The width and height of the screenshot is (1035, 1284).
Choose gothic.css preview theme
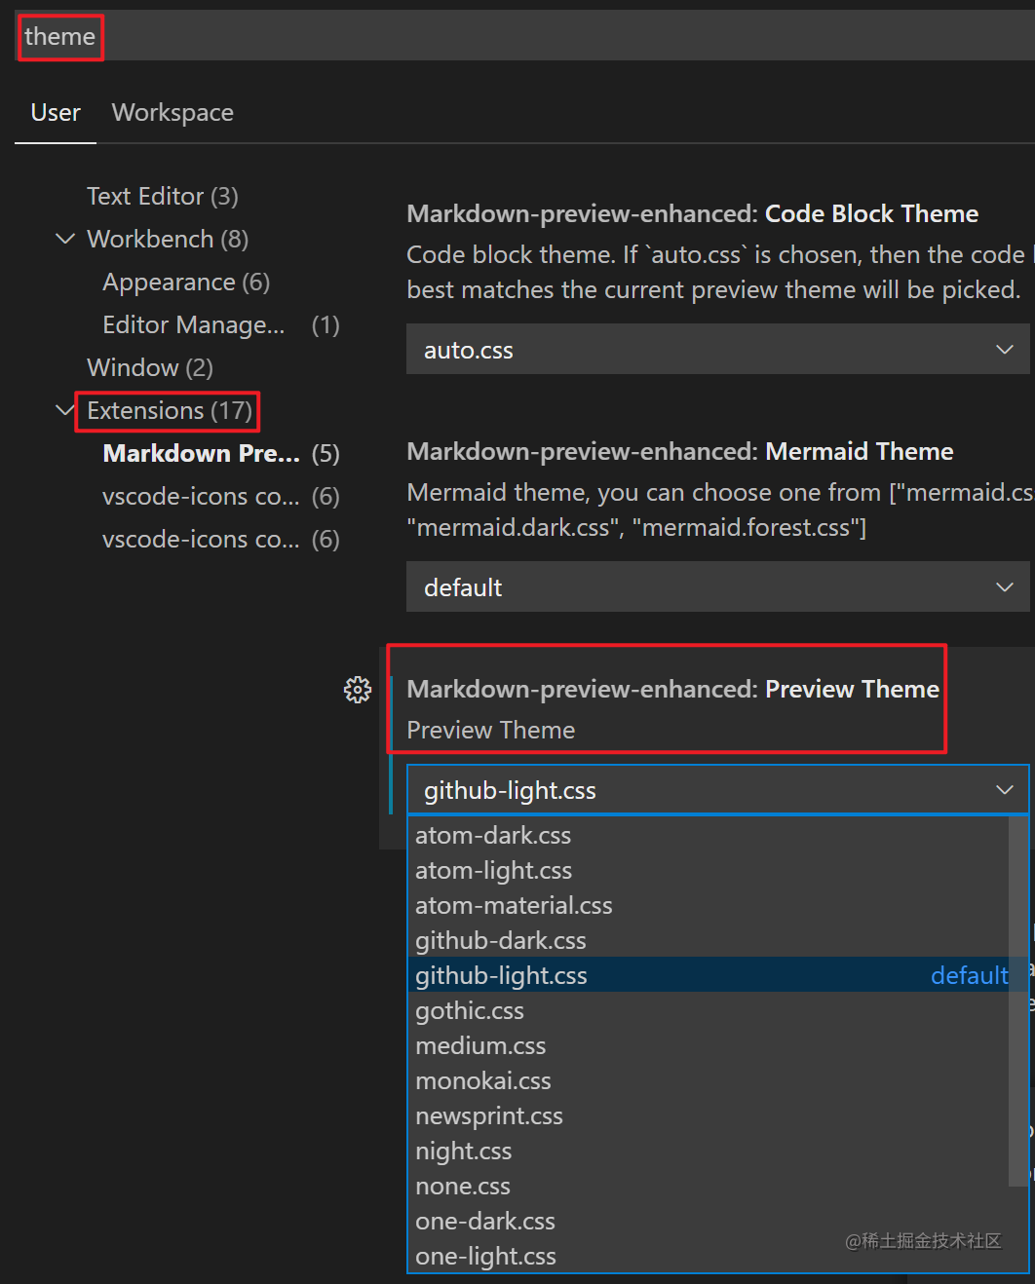point(708,1010)
